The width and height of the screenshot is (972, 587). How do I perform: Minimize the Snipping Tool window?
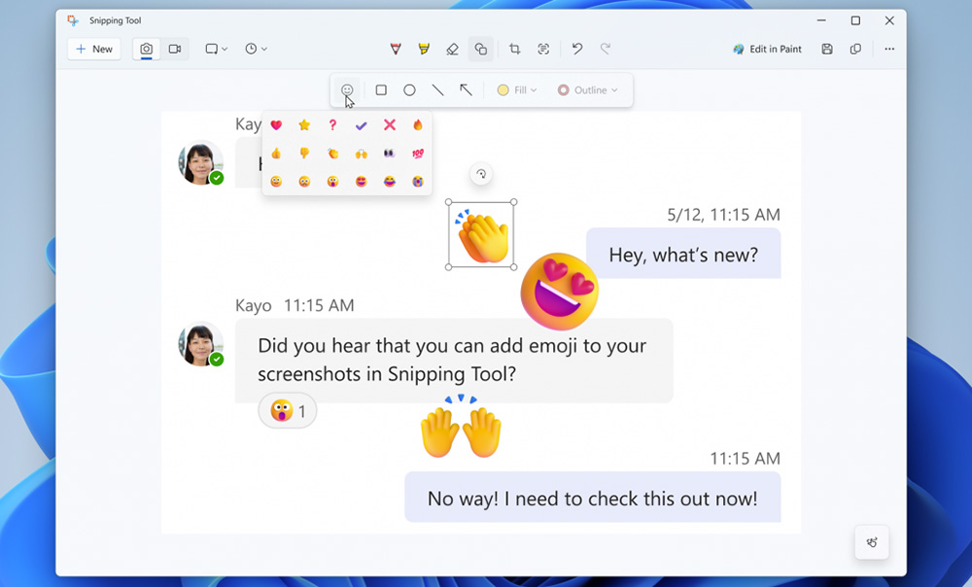821,20
